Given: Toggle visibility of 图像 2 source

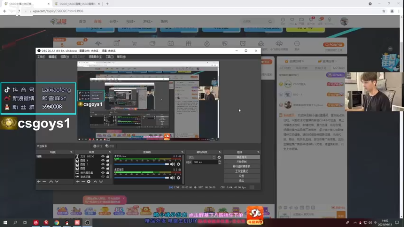Looking at the screenshot, I should point(103,164).
